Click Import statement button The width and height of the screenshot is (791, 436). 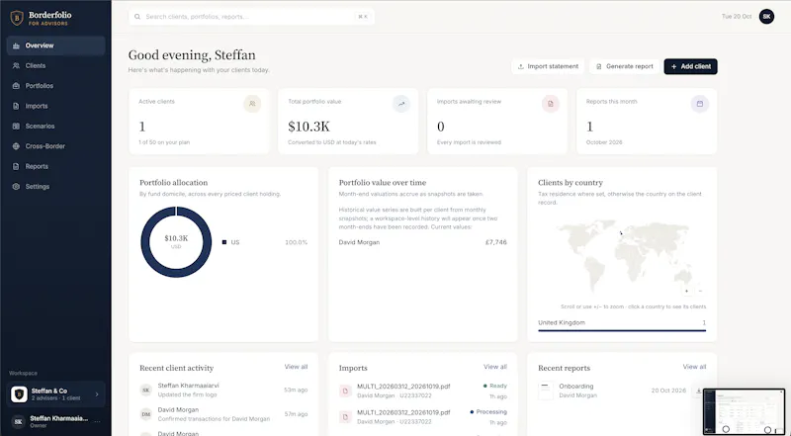[548, 66]
